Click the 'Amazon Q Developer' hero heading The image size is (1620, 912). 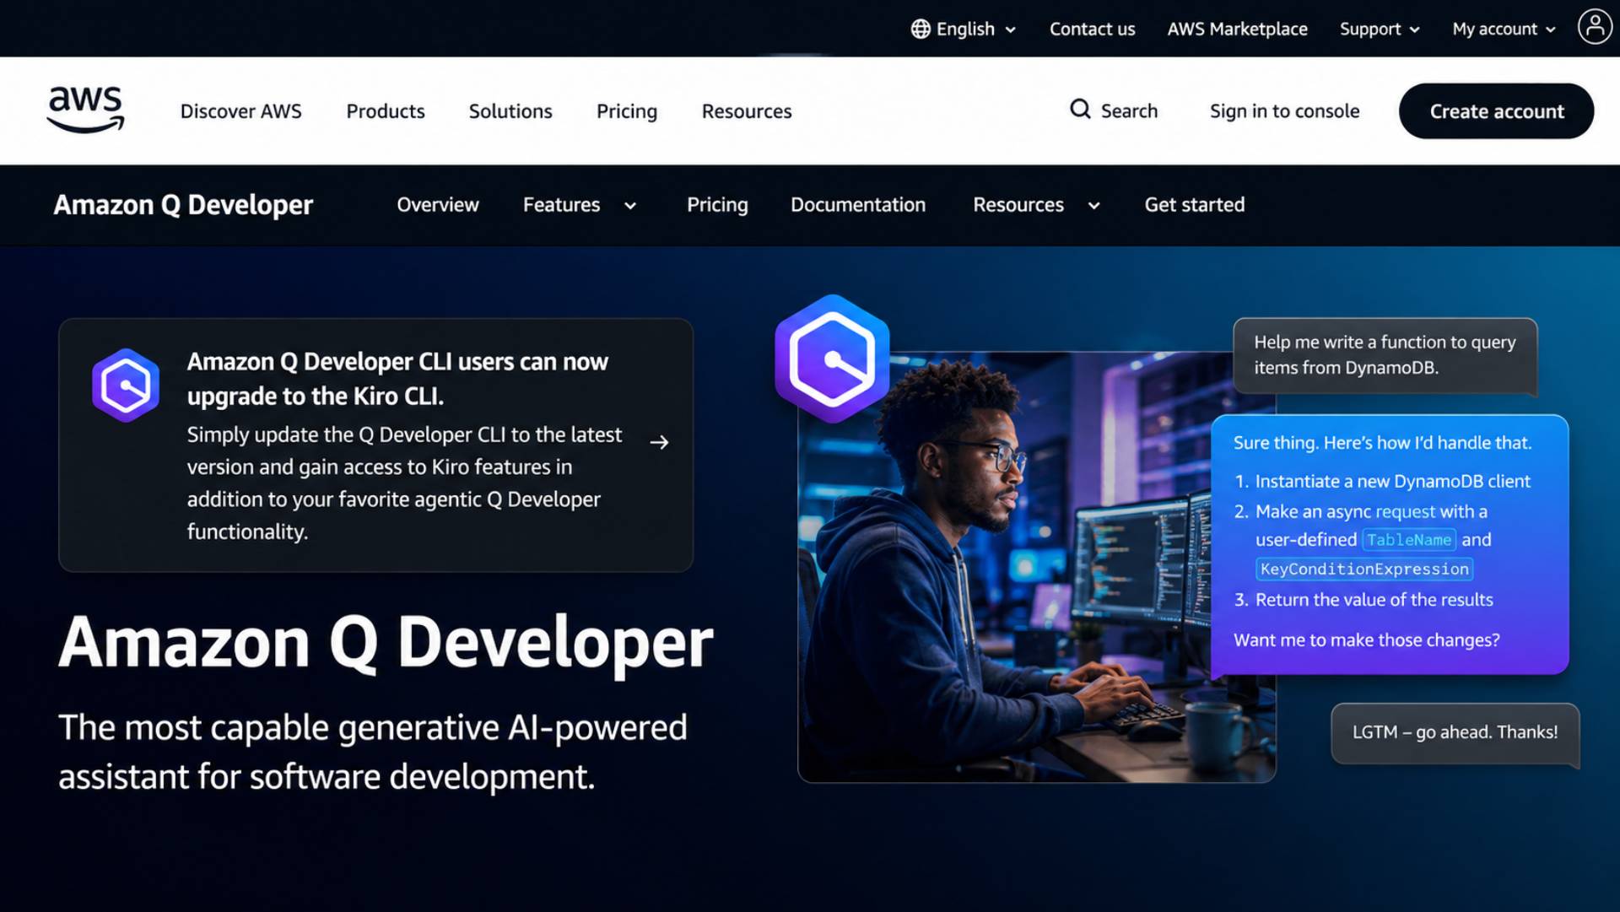point(386,644)
